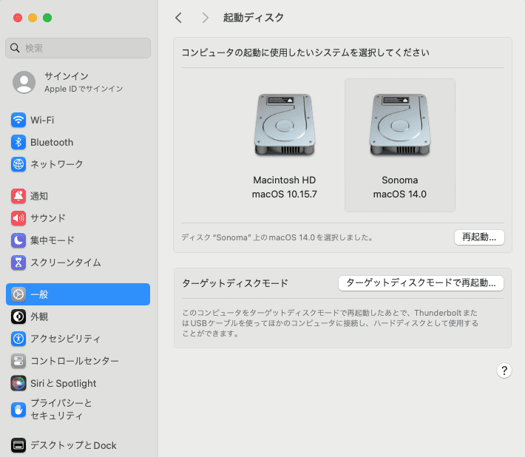The height and width of the screenshot is (457, 525).
Task: Open help with the question mark button
Action: 504,370
